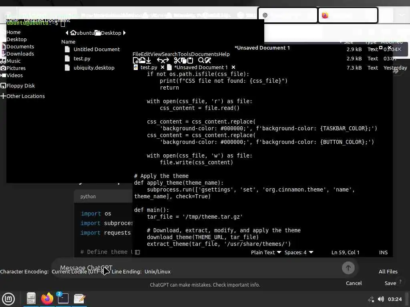Open the Line Ending Unix/Linux dropdown
The height and width of the screenshot is (307, 410).
tap(157, 272)
